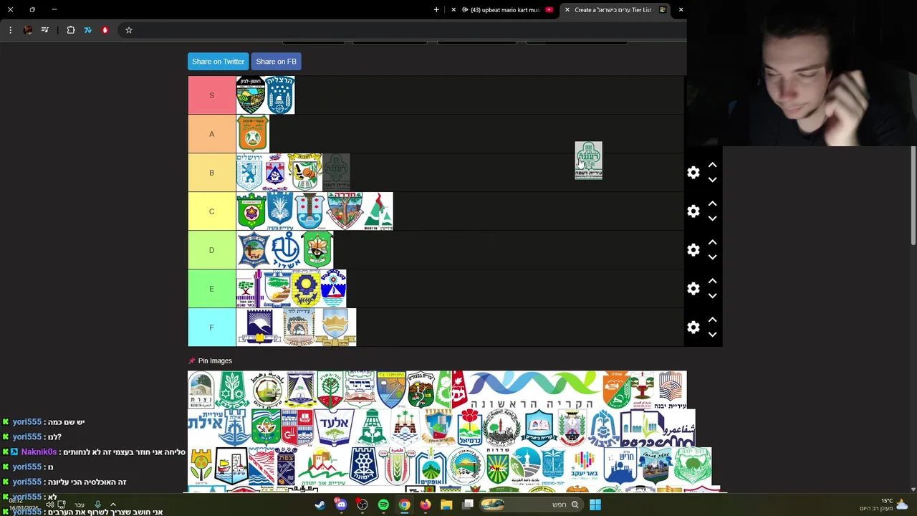Select the Harish logo in image pool

619,465
